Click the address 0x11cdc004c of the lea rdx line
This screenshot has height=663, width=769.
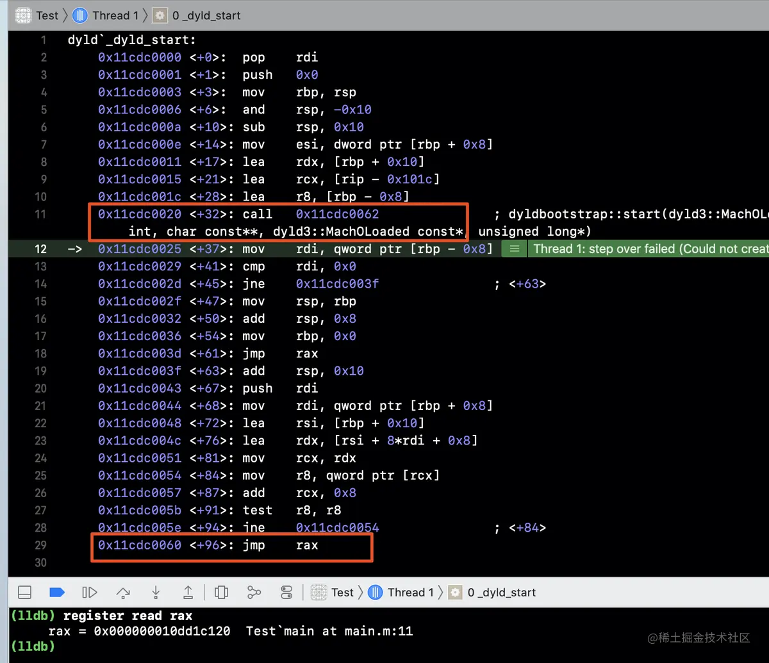(140, 441)
